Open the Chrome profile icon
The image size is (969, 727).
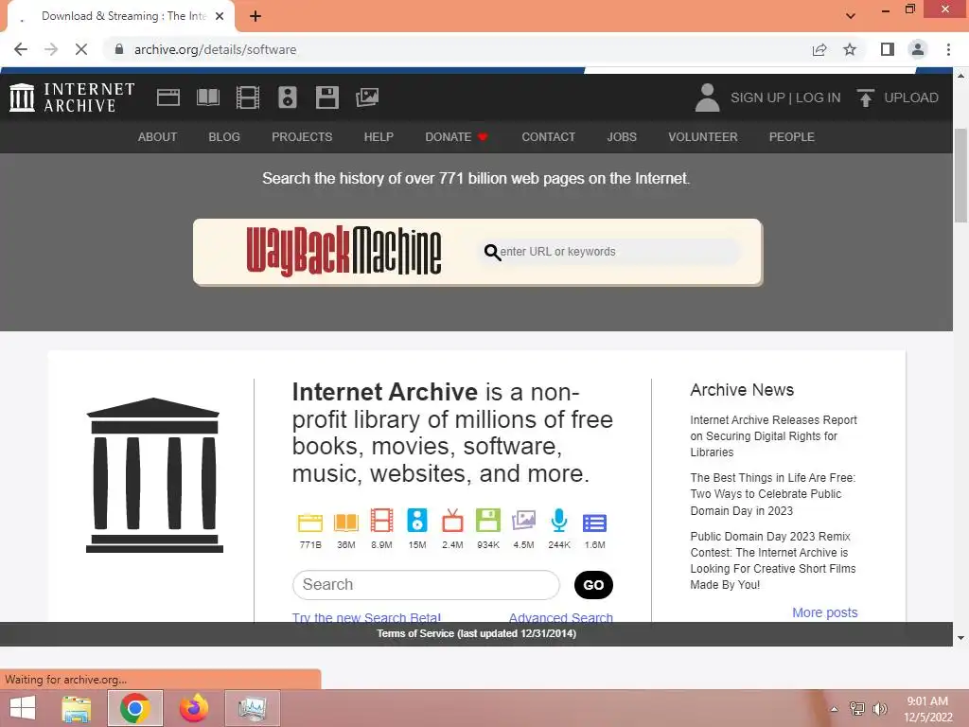pyautogui.click(x=918, y=49)
